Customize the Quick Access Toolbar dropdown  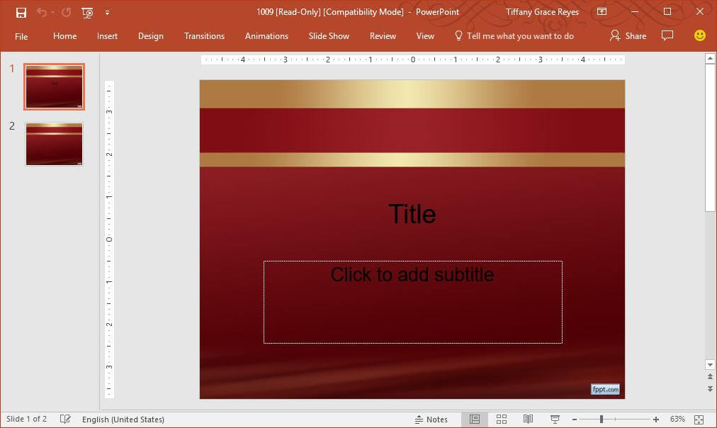tap(108, 12)
